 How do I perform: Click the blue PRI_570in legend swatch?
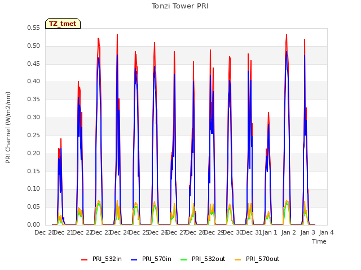134,260
